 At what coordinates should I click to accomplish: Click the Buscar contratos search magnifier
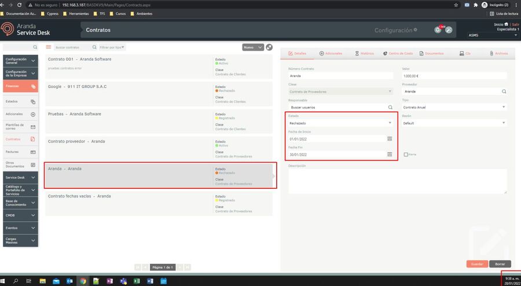point(94,47)
